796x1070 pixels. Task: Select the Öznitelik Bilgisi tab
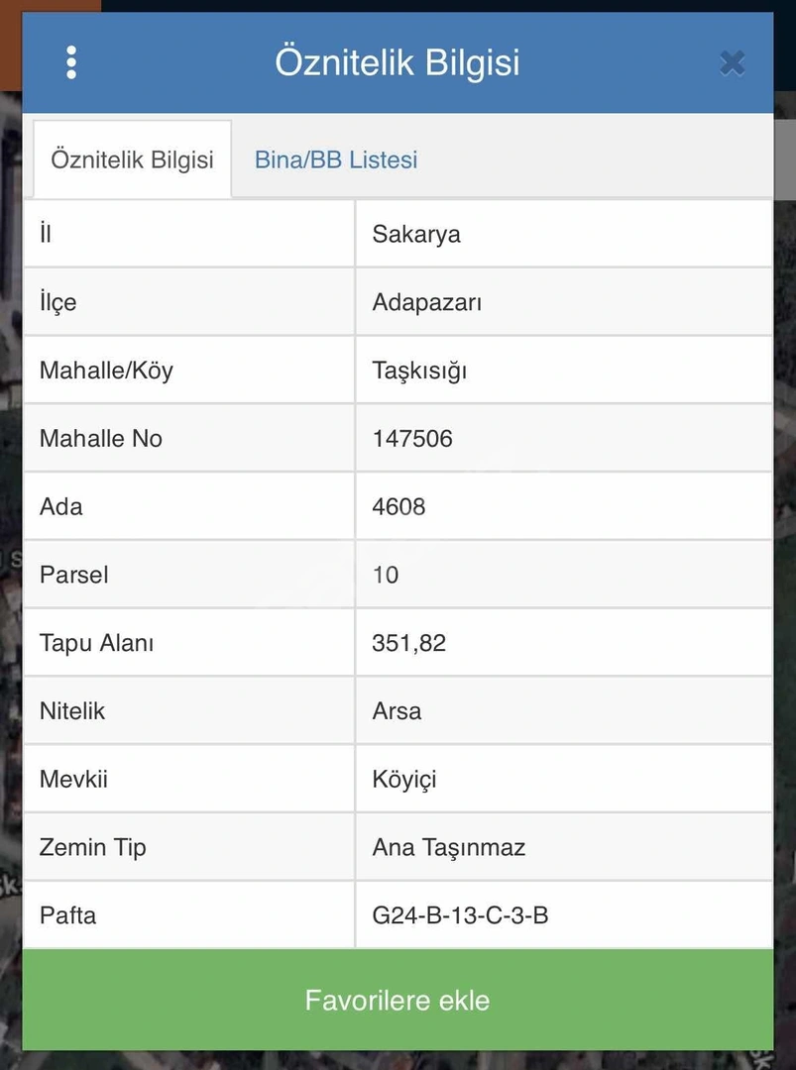point(133,160)
